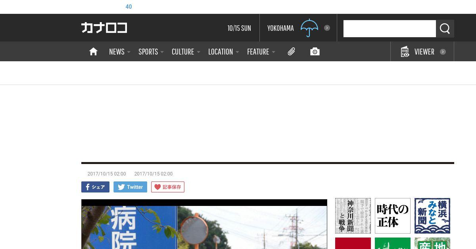Viewport: 476px width, 249px height.
Task: Click the 10/15 SUN date
Action: pyautogui.click(x=239, y=28)
